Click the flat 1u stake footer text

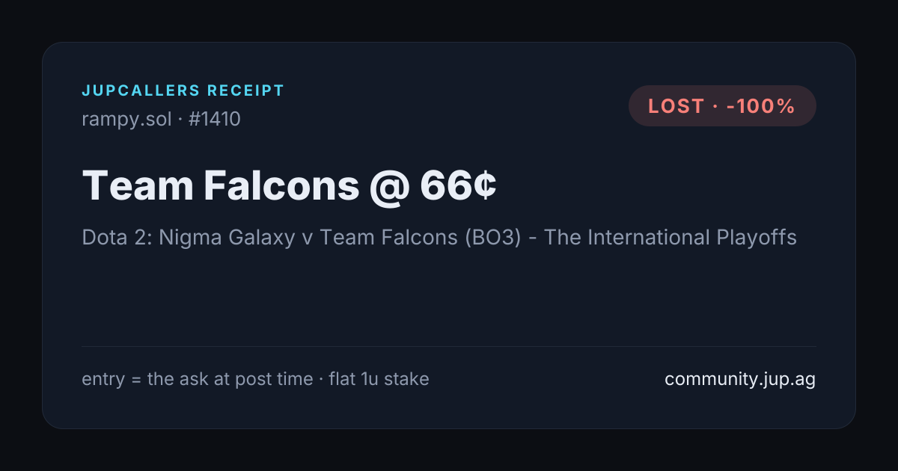[x=379, y=379]
